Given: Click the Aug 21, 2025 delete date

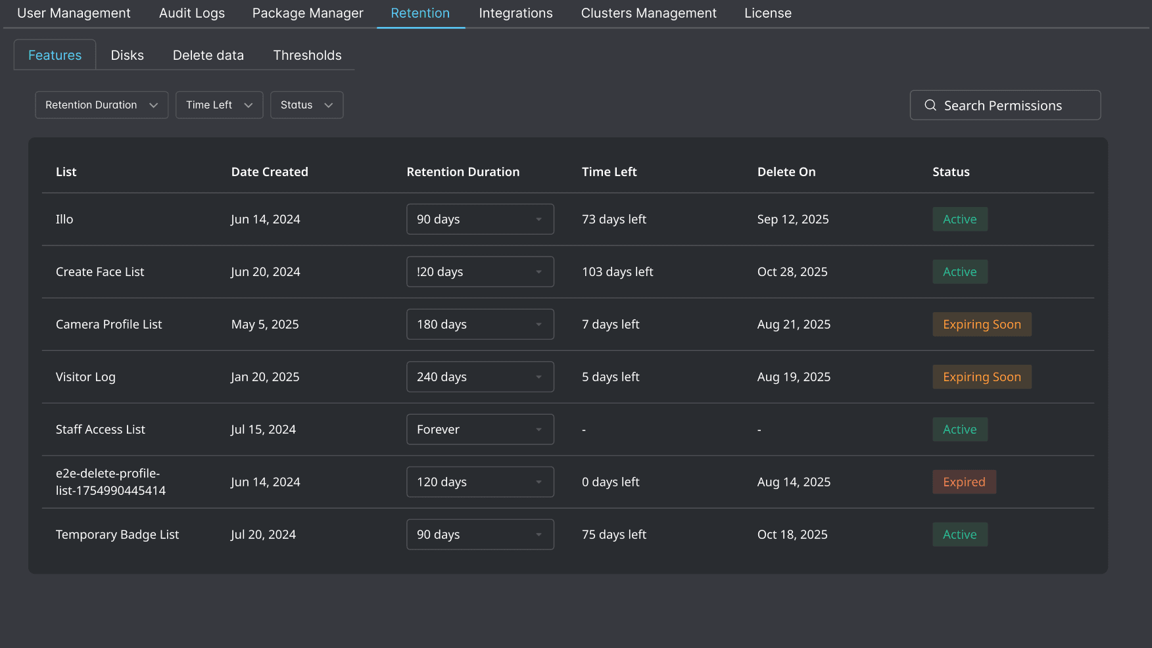Looking at the screenshot, I should pos(794,324).
